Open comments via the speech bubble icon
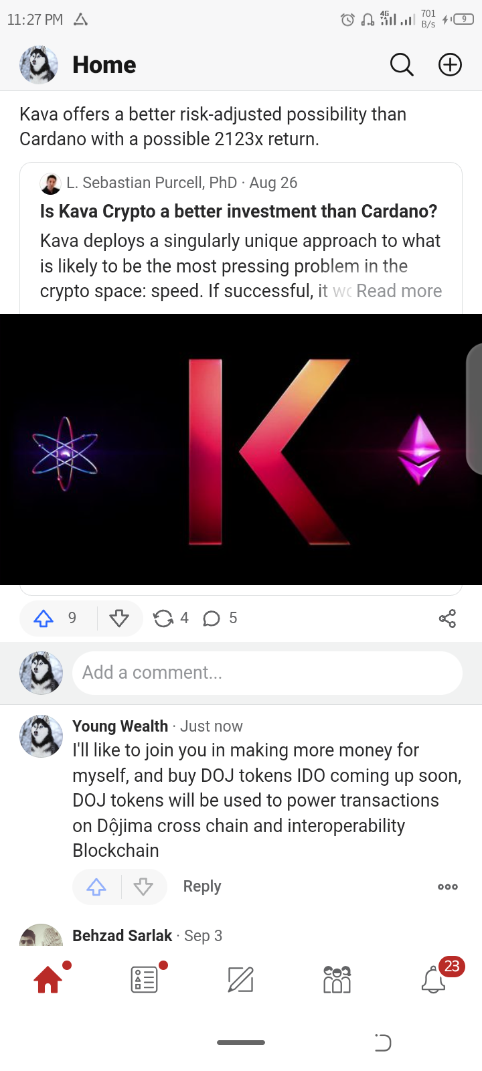 tap(212, 618)
